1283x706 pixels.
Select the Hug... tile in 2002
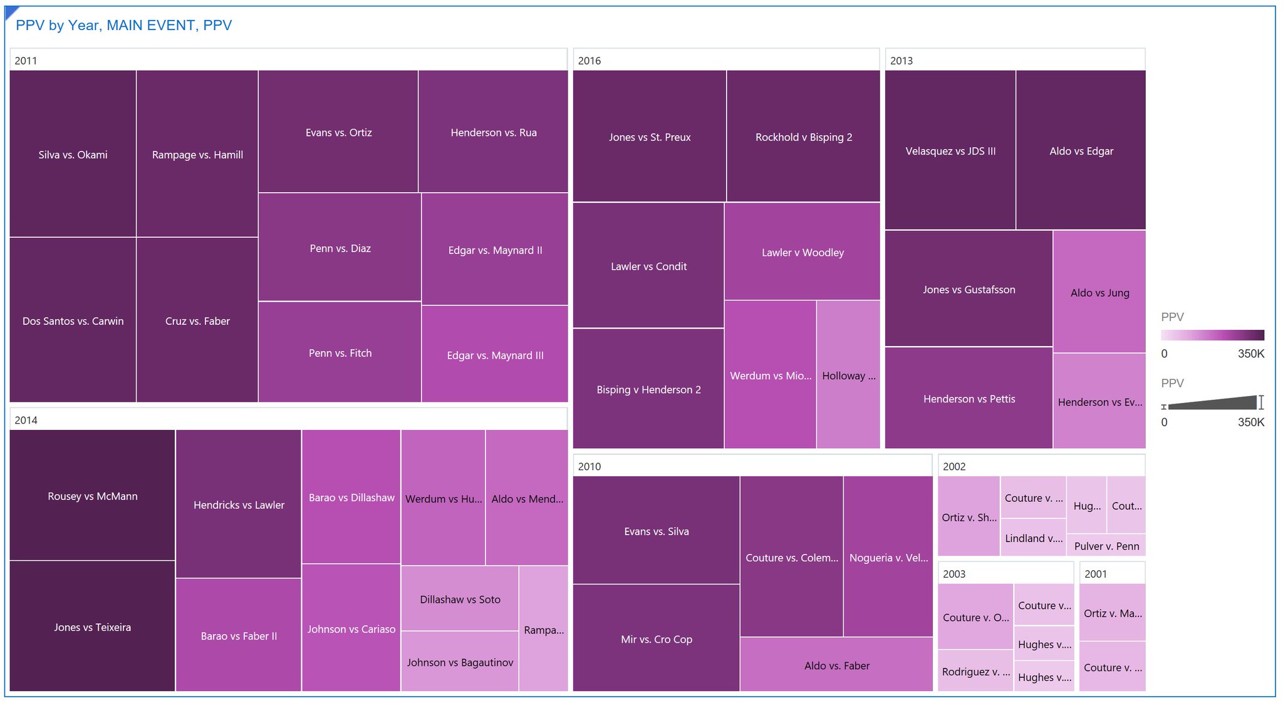click(1087, 504)
